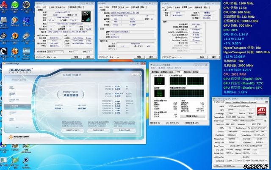Open the K-logo shortcut near bottom-left
271x170 pixels.
26,161
